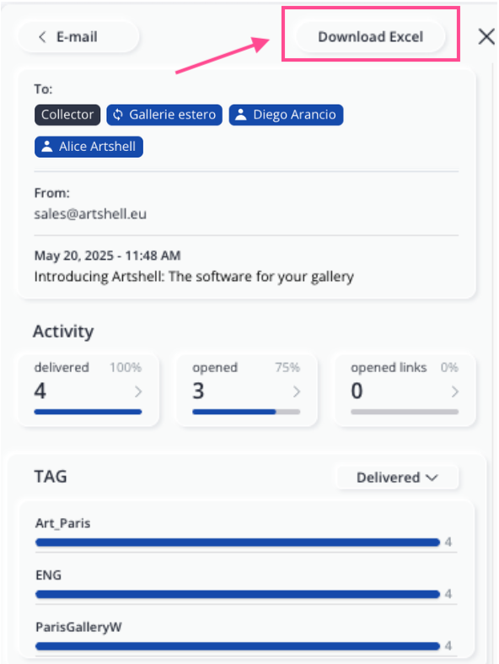
Task: Open the Delivered dropdown filter
Action: pyautogui.click(x=397, y=478)
